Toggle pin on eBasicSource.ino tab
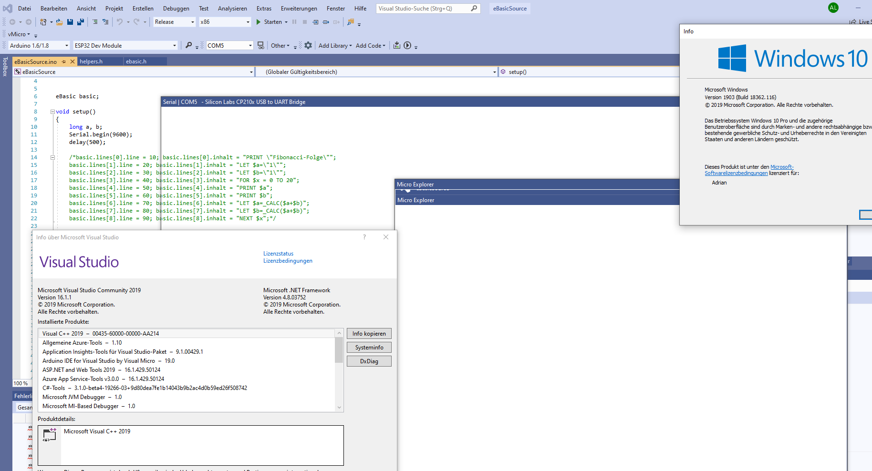The width and height of the screenshot is (872, 471). 64,61
